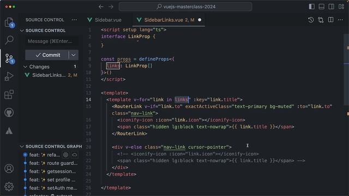Open the Commit button dropdown arrow
Image resolution: width=349 pixels, height=196 pixels.
[74, 55]
